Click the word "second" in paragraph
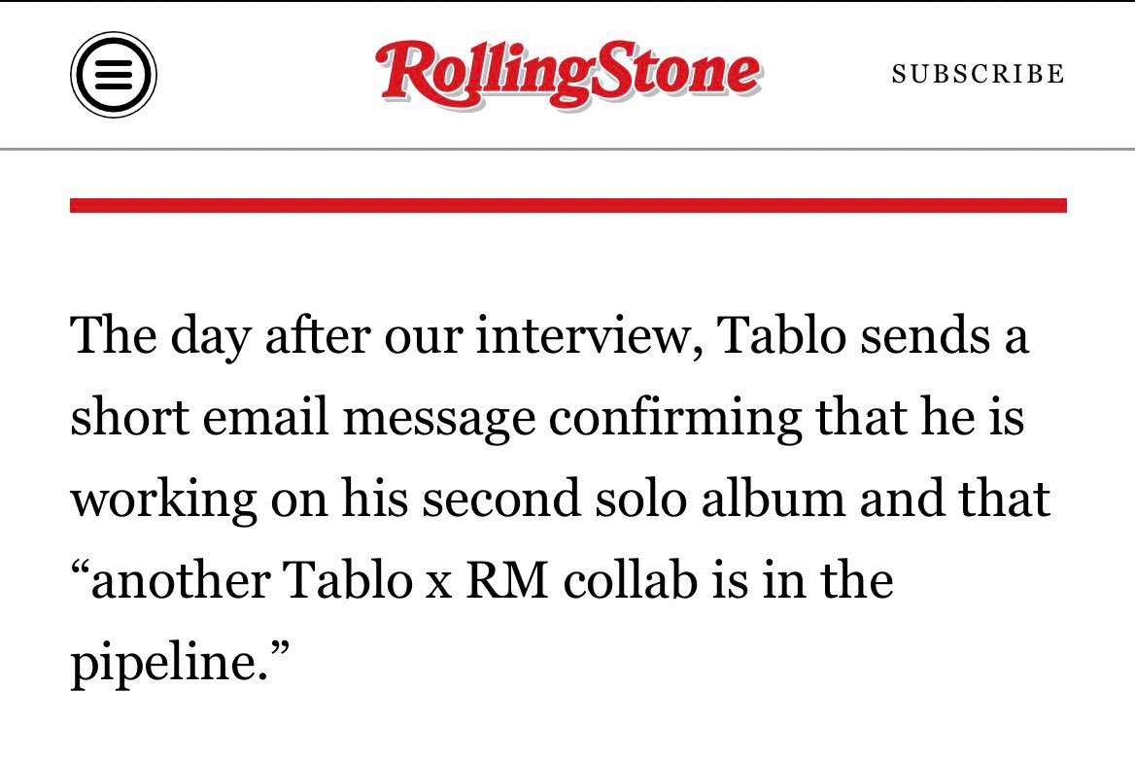The width and height of the screenshot is (1135, 758). pyautogui.click(x=501, y=500)
